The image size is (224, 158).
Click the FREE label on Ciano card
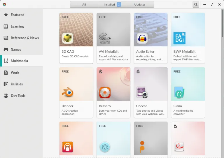177,71
